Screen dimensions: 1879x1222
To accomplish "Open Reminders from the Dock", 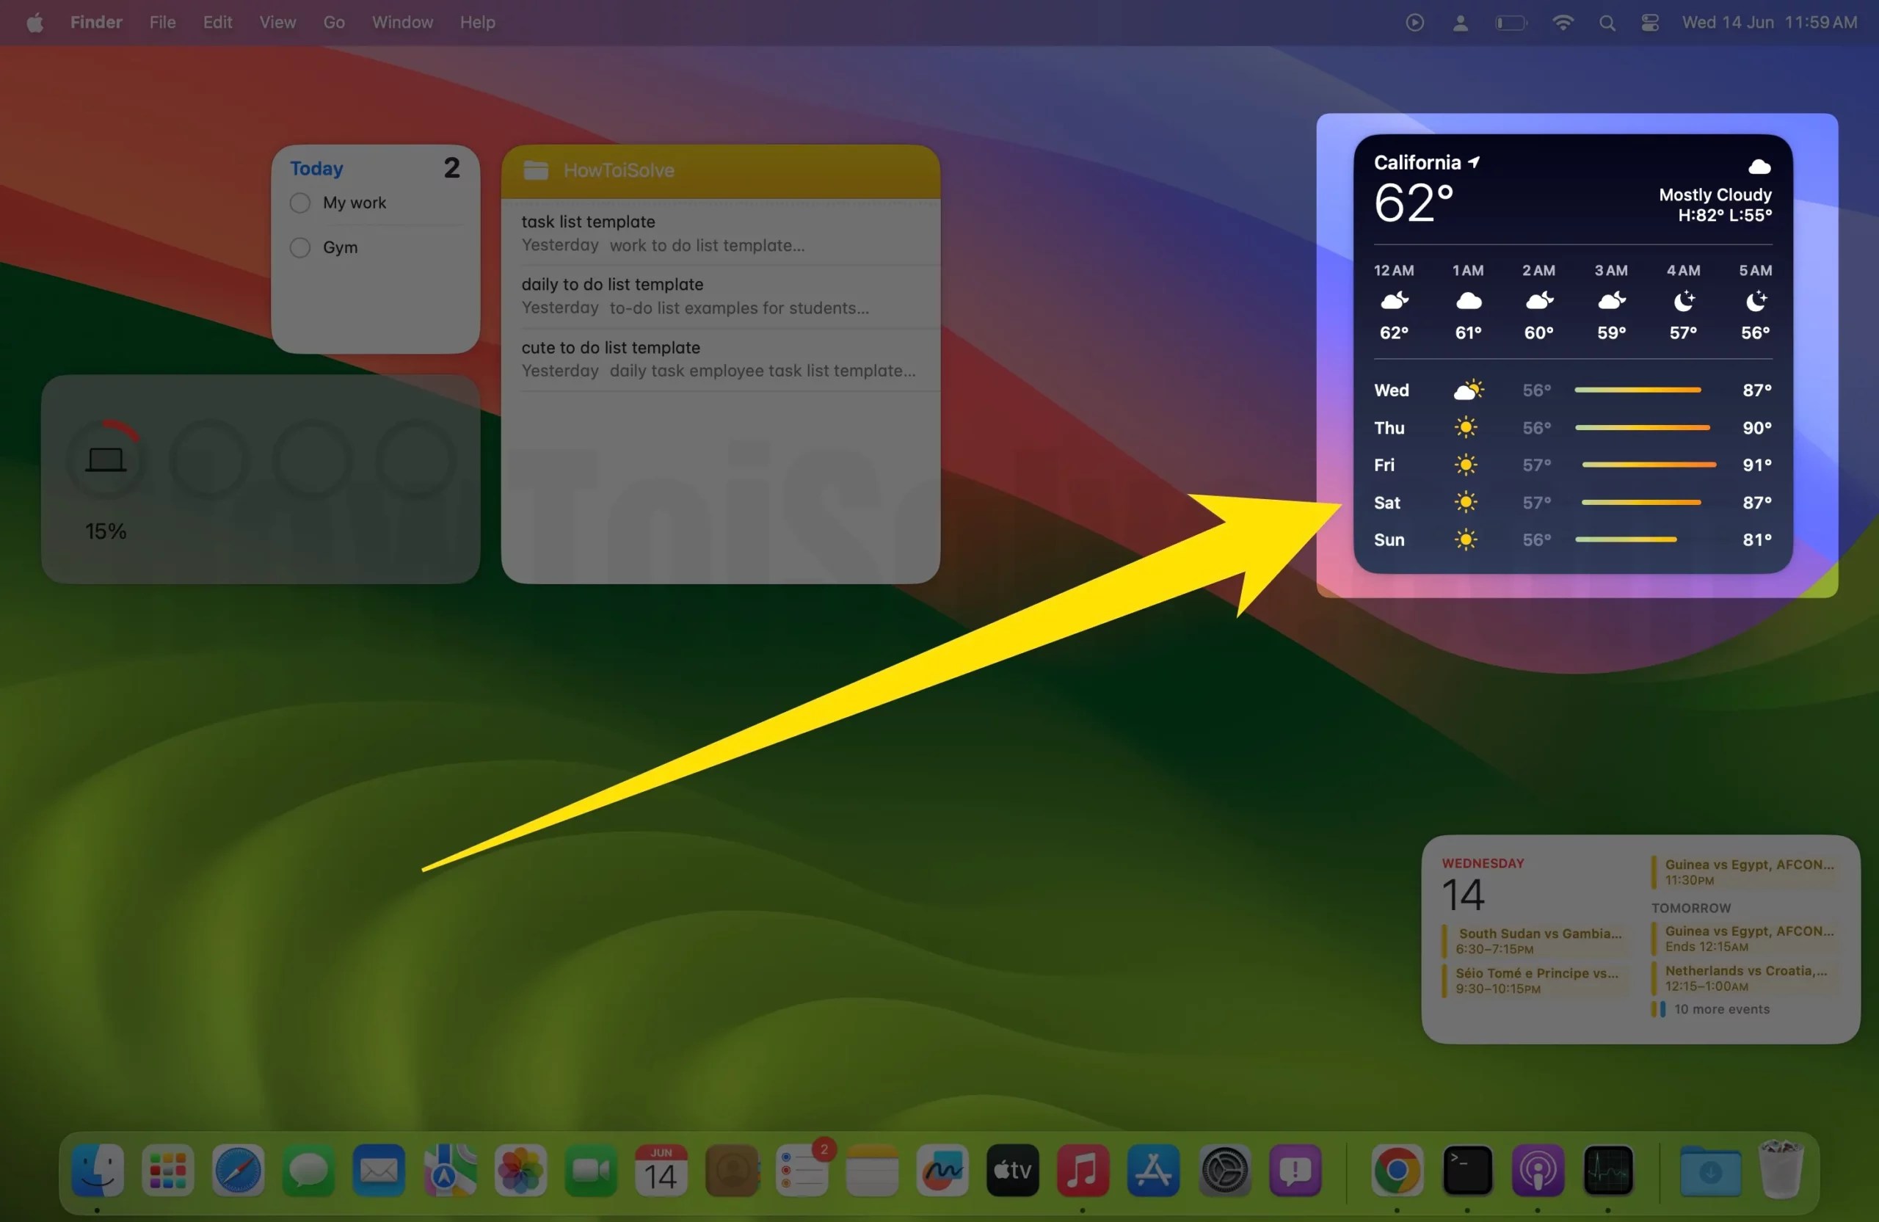I will pyautogui.click(x=802, y=1171).
